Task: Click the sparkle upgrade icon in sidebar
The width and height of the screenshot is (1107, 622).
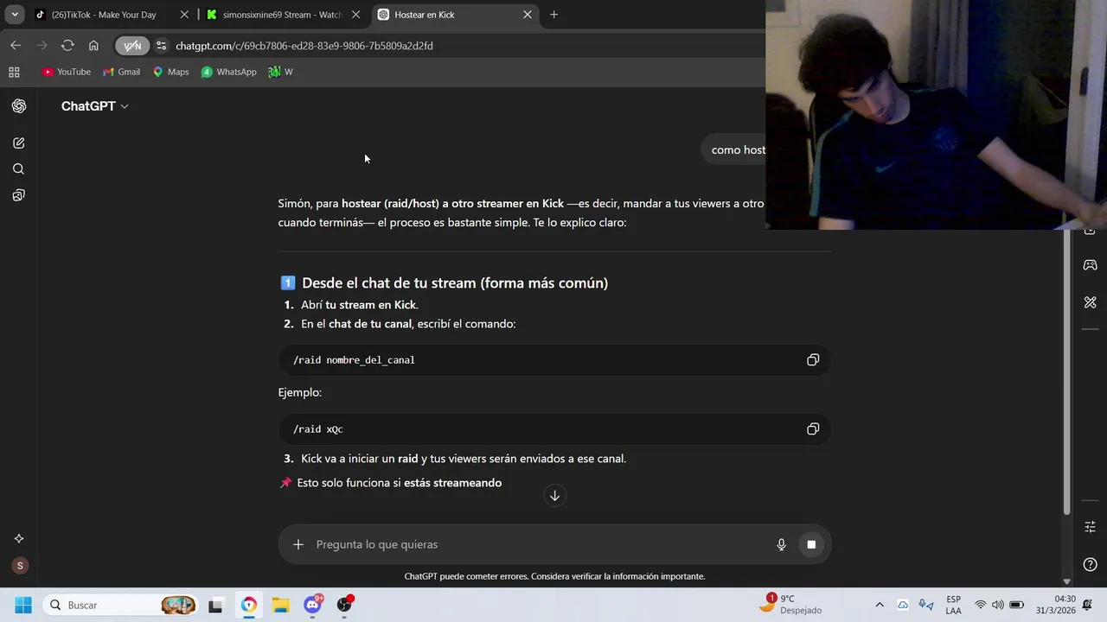Action: click(x=19, y=538)
